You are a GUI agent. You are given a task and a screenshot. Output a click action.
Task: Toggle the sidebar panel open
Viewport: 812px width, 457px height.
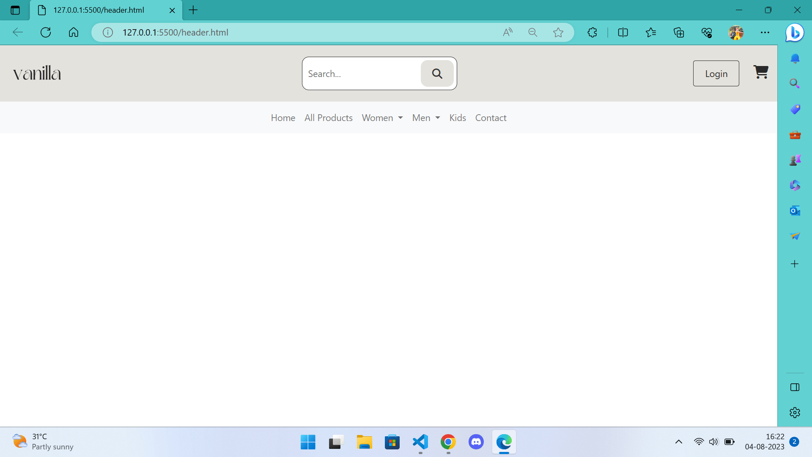click(x=795, y=387)
